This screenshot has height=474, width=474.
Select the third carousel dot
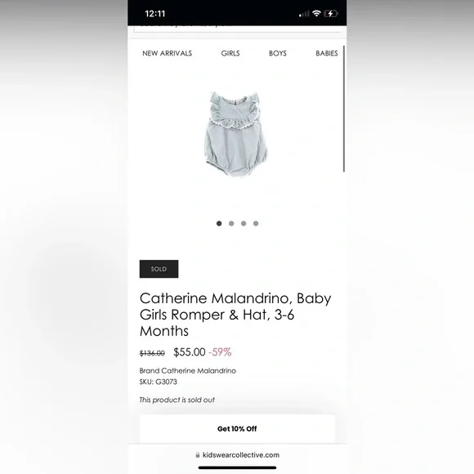[244, 223]
